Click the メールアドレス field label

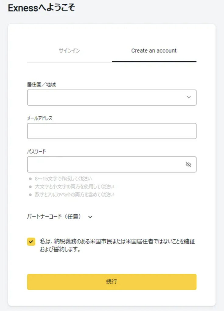40,118
